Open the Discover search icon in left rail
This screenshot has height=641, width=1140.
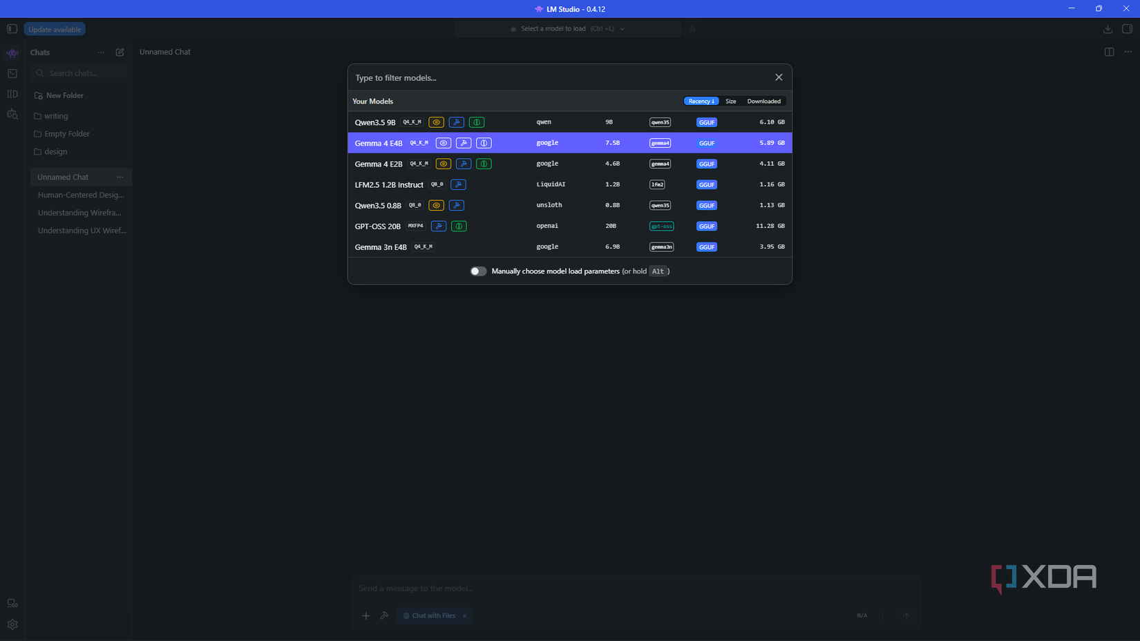[12, 115]
